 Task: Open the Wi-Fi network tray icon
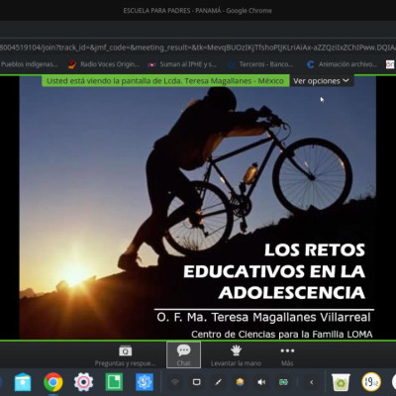(x=175, y=382)
